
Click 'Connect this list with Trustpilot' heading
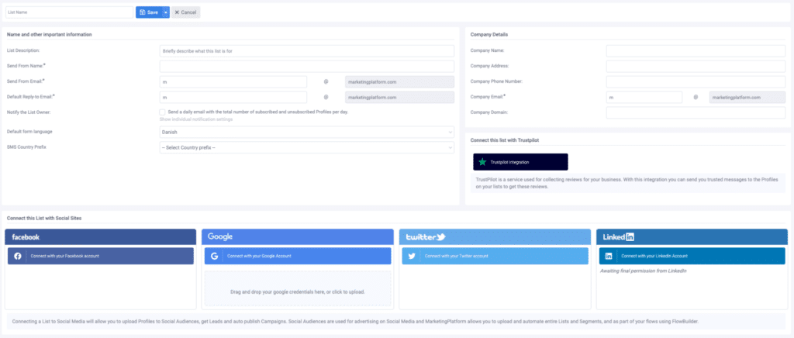(x=504, y=139)
